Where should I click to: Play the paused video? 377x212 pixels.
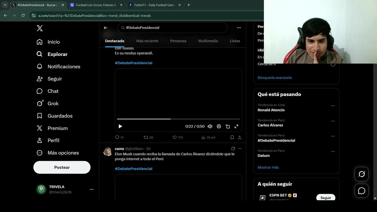[120, 126]
